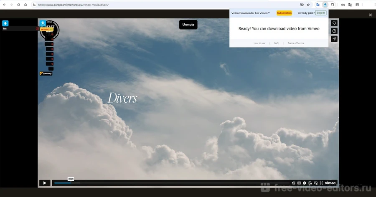
Task: Open the transcript search icon
Action: click(x=310, y=183)
